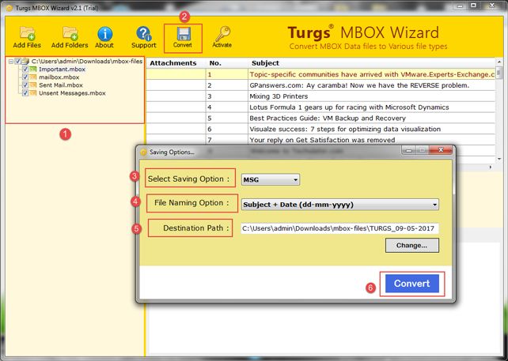Minimize the Saving Options dialog

click(408, 150)
